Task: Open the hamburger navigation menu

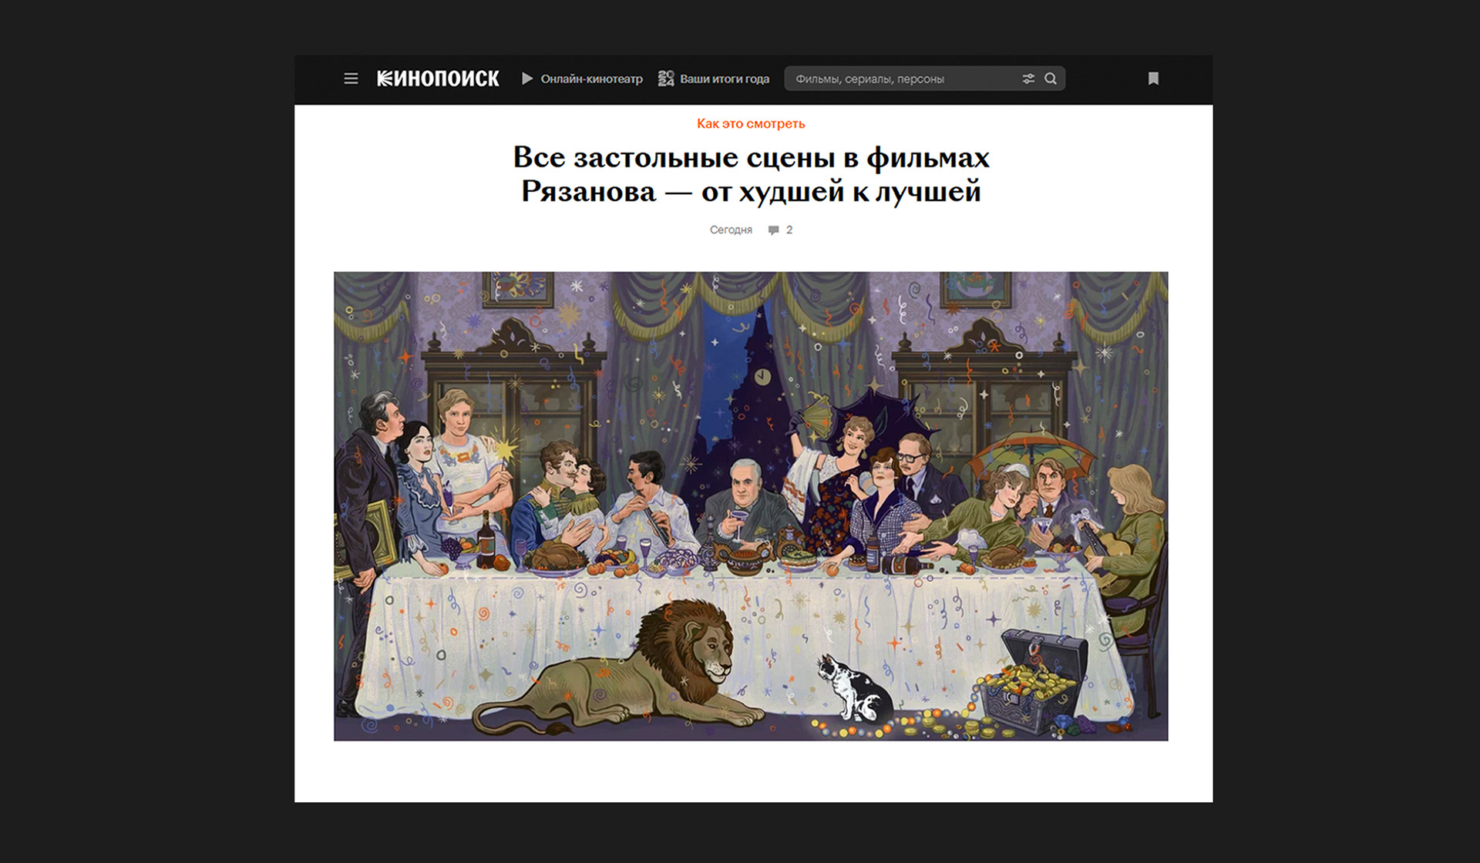Action: coord(351,79)
